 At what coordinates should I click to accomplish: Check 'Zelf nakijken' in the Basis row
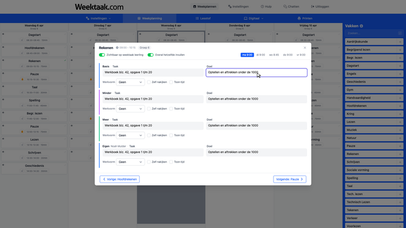click(149, 82)
